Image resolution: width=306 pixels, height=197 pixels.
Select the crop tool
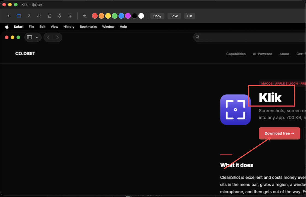click(x=70, y=16)
